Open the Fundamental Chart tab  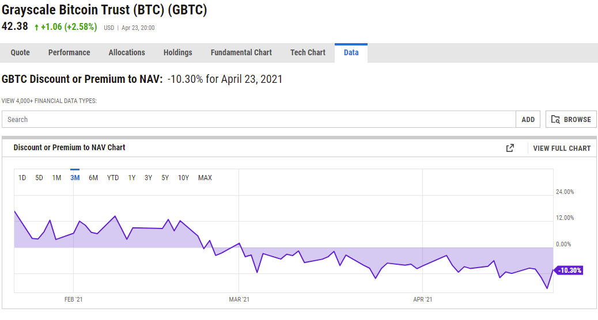point(241,52)
